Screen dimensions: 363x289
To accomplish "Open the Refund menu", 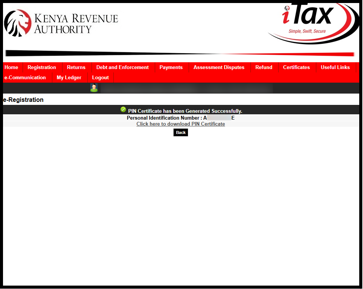I will (264, 67).
